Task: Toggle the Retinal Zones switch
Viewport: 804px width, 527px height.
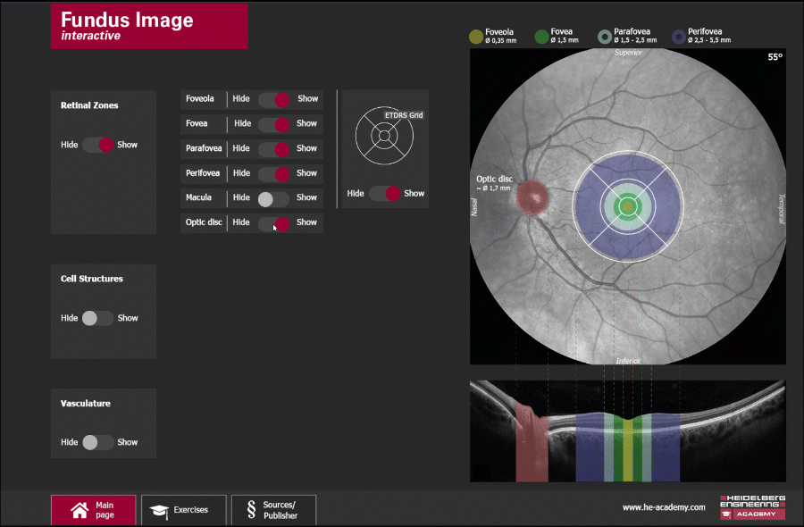Action: pos(98,145)
